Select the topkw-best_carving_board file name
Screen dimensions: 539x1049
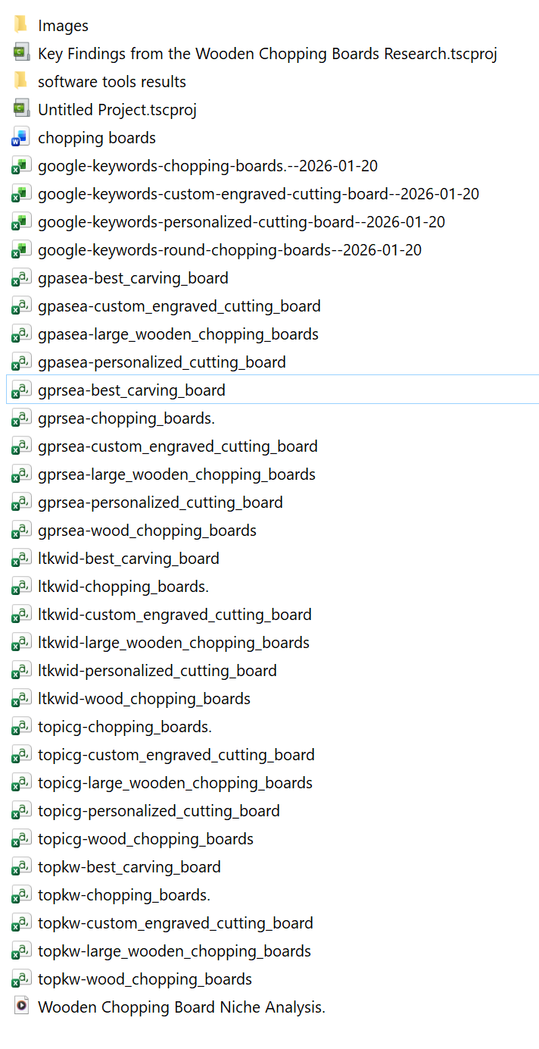(x=129, y=867)
